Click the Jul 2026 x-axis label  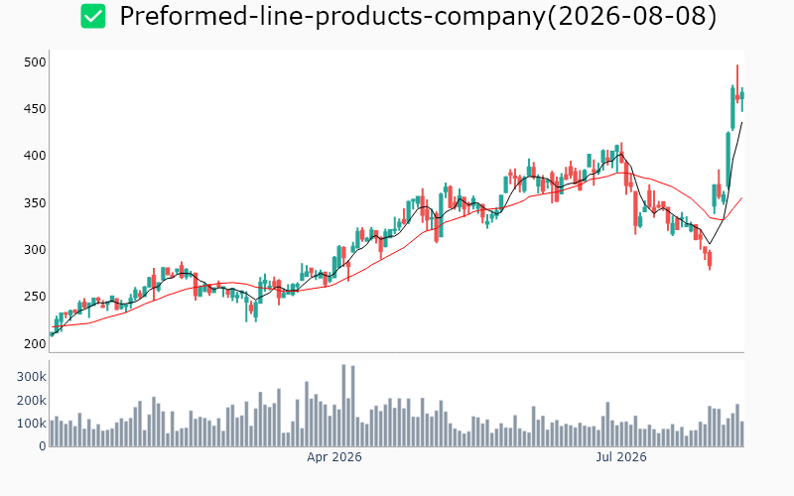point(621,457)
